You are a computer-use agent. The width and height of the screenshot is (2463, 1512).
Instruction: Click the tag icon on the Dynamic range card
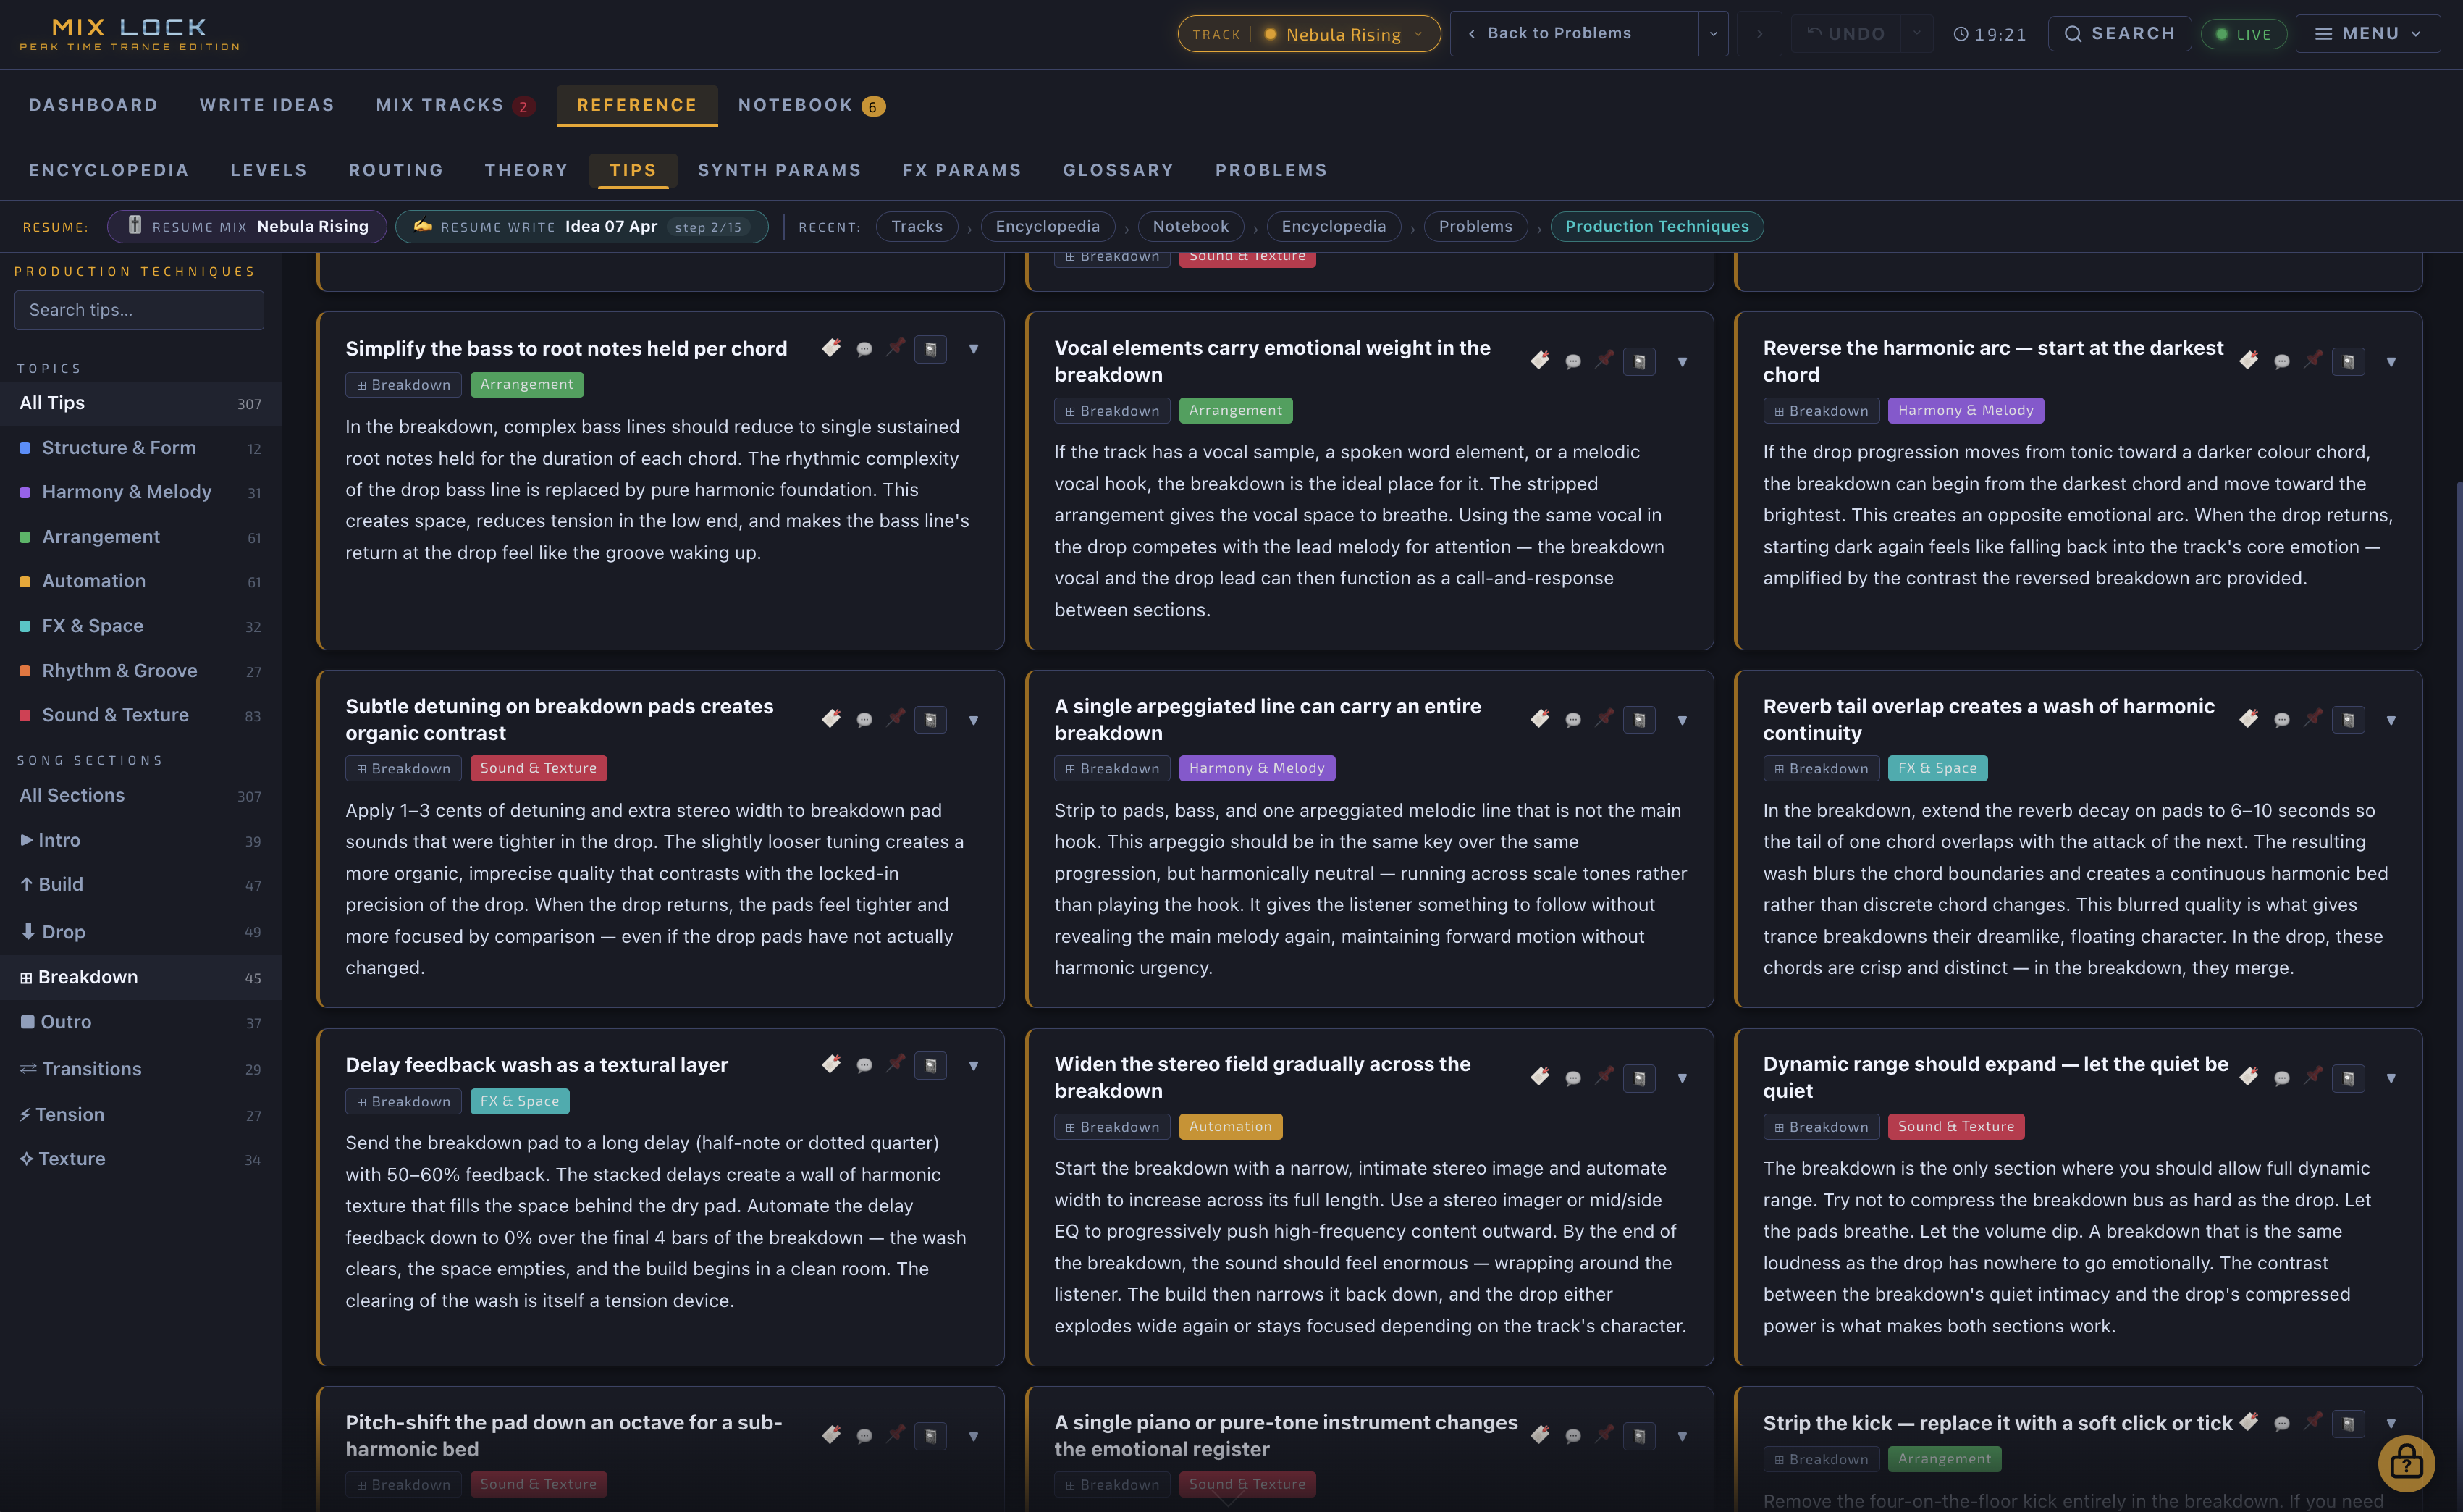pyautogui.click(x=2248, y=1077)
